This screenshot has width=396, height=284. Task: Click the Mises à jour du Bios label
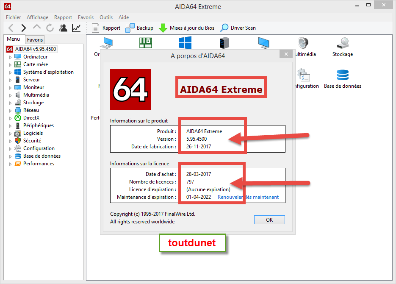click(192, 28)
